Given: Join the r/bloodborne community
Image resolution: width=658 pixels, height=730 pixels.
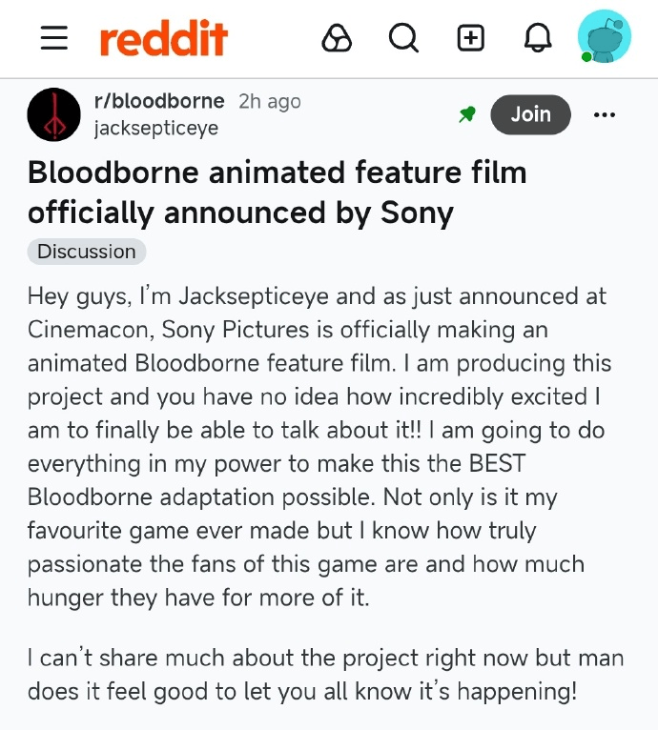Looking at the screenshot, I should click(x=530, y=114).
